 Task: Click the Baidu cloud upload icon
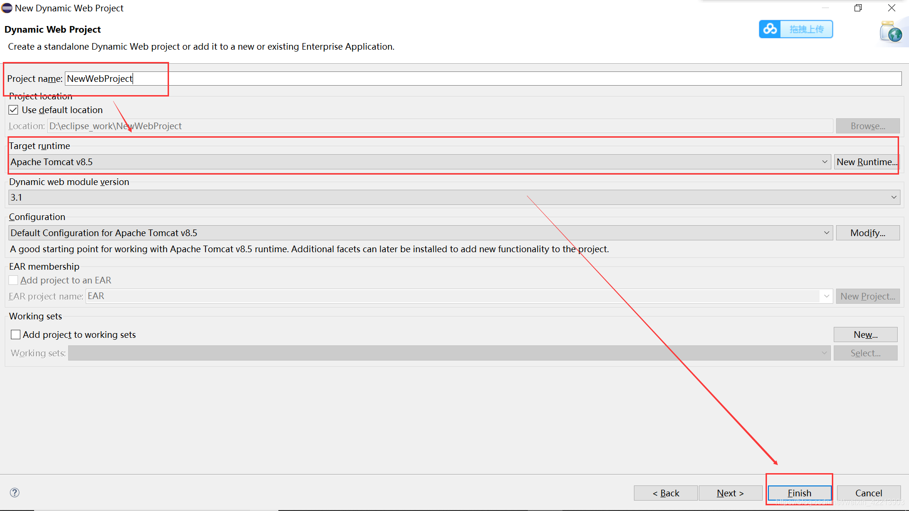770,29
